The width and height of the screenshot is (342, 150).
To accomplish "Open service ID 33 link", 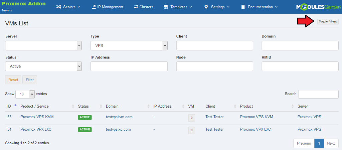I will pyautogui.click(x=9, y=117).
